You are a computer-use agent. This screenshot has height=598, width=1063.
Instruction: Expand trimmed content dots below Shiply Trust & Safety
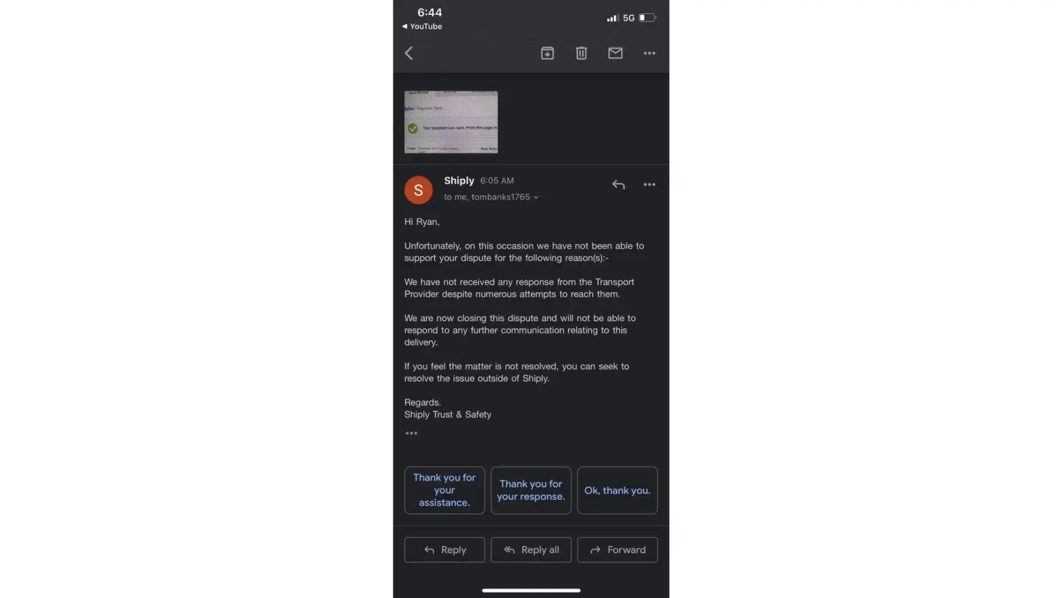(x=411, y=433)
